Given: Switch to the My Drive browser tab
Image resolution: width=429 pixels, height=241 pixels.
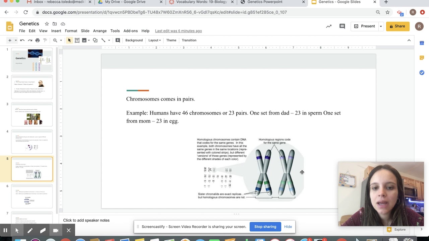Looking at the screenshot, I should pos(130,2).
